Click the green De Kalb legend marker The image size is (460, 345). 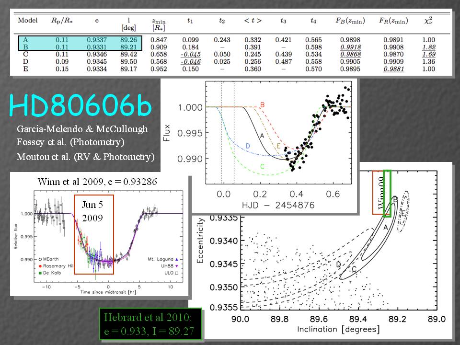(x=40, y=273)
